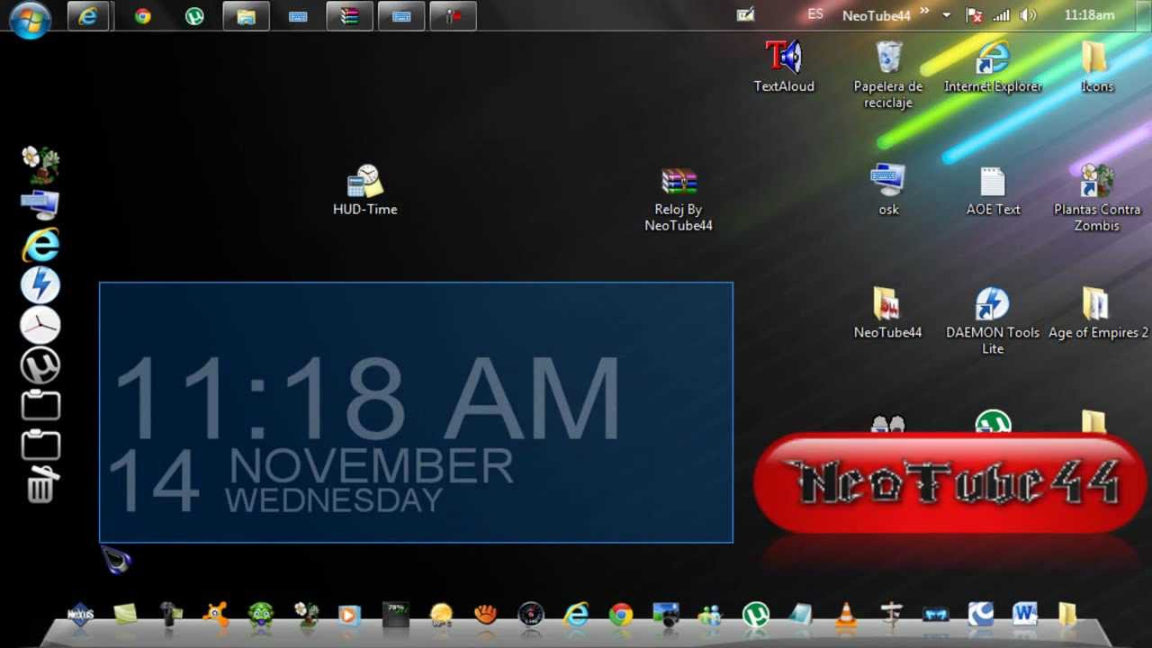Select the Reloj By NeoTube44 archive
Viewport: 1152px width, 648px height.
click(x=679, y=199)
